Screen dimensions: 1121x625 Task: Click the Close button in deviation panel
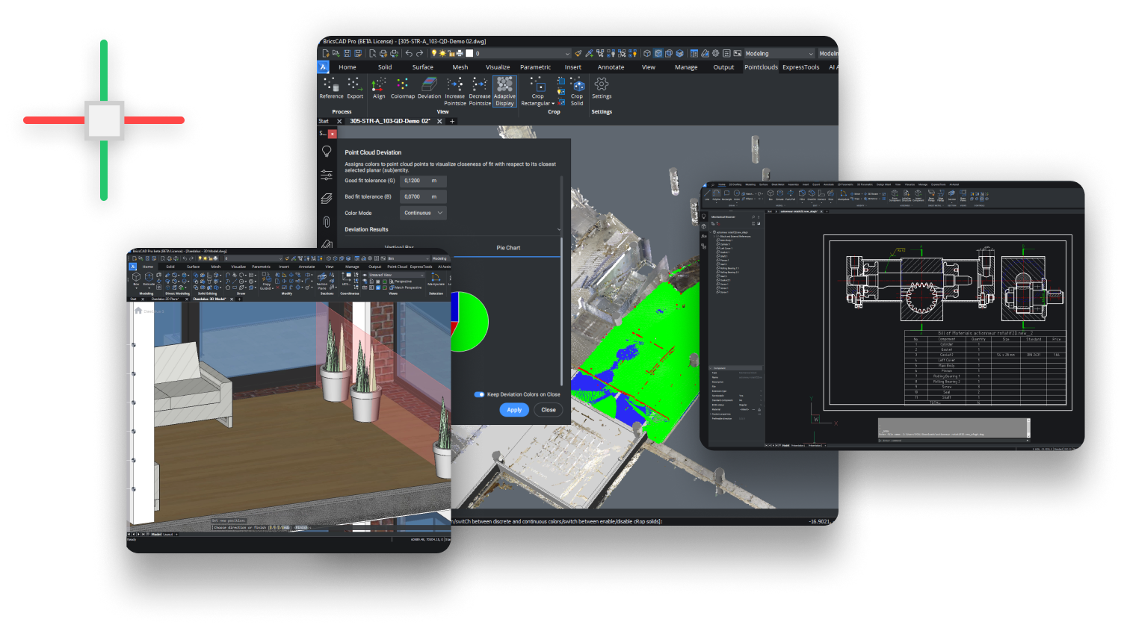click(x=549, y=409)
